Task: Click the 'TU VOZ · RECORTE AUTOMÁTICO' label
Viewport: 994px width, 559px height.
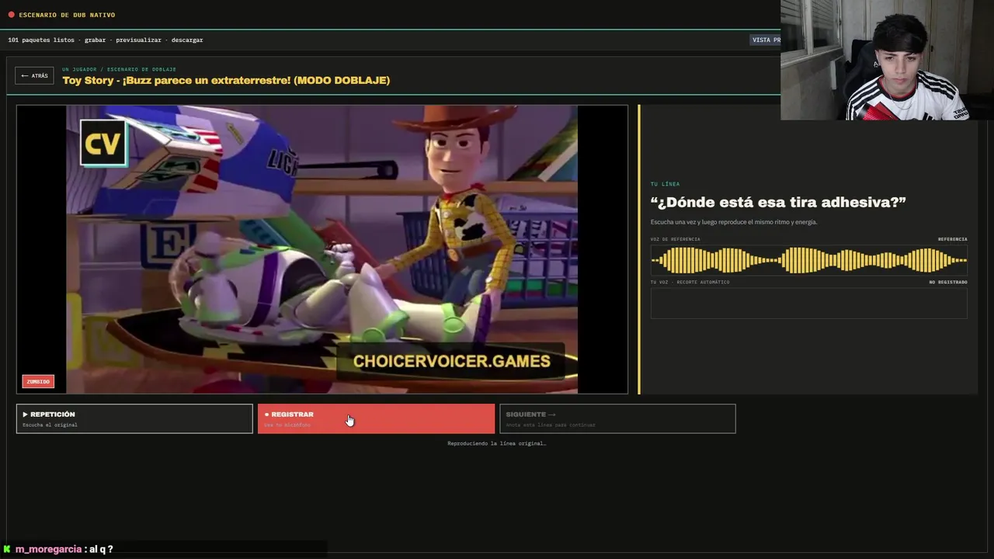Action: click(690, 282)
